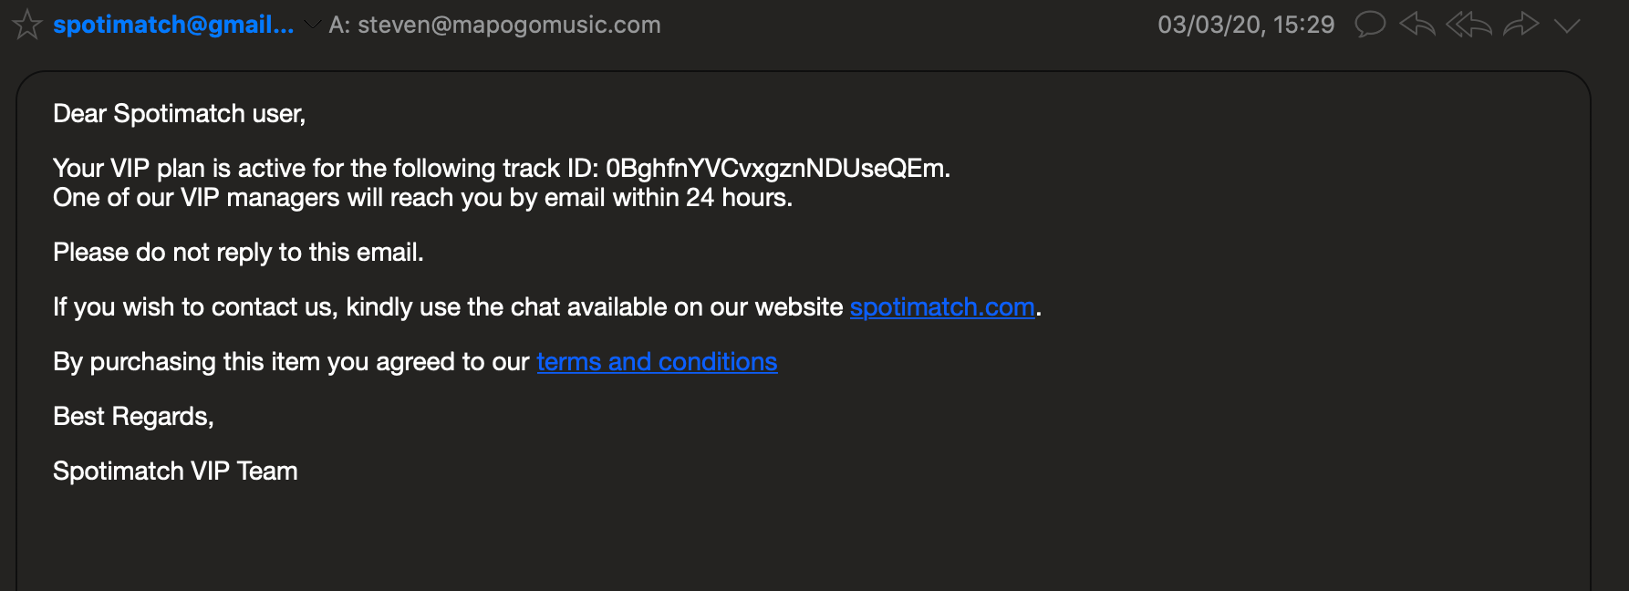Screen dimensions: 1629x591
Task: Select the sender spotimatch@gmail... address
Action: [x=173, y=25]
